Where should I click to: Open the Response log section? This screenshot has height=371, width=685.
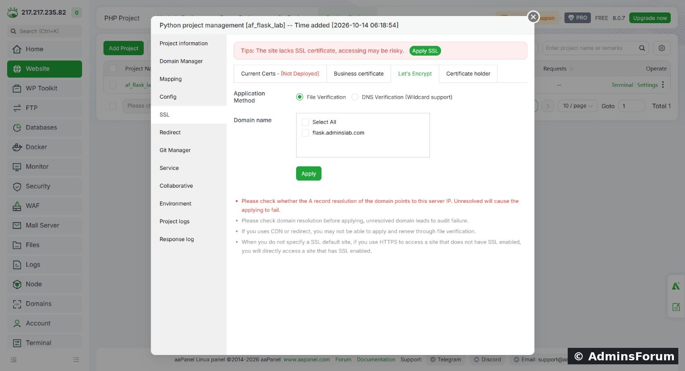coord(189,239)
